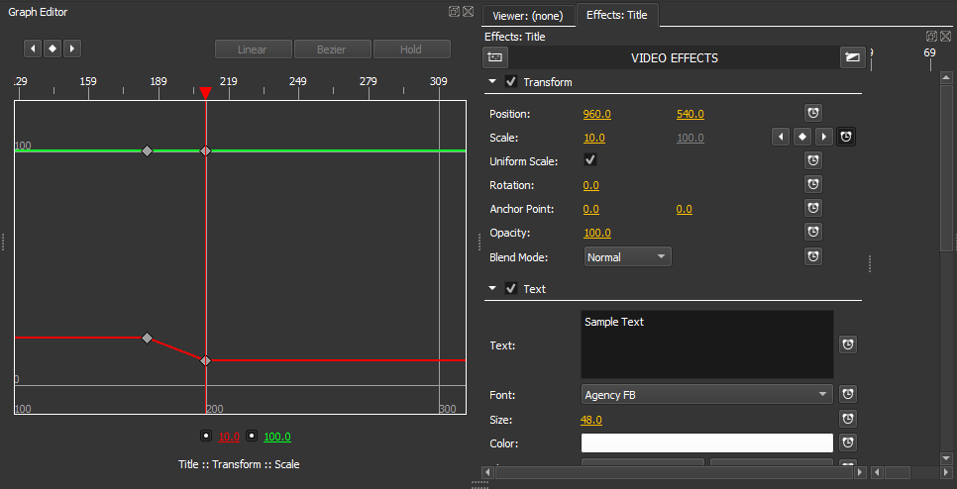957x489 pixels.
Task: Edit Position X value 960.0
Action: [x=597, y=114]
